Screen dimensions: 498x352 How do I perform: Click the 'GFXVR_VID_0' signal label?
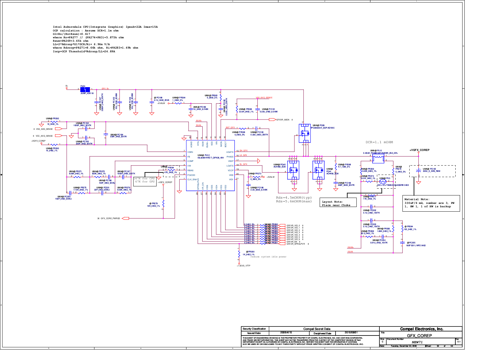click(x=293, y=226)
